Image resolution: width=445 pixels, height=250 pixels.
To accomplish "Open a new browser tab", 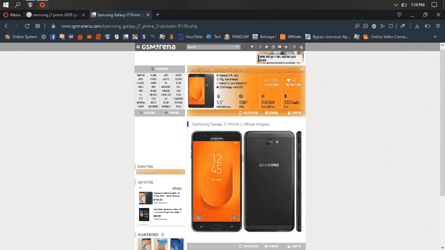I will click(x=157, y=15).
